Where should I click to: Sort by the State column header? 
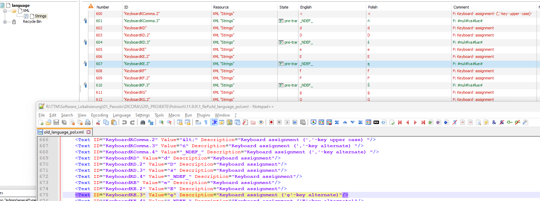284,7
